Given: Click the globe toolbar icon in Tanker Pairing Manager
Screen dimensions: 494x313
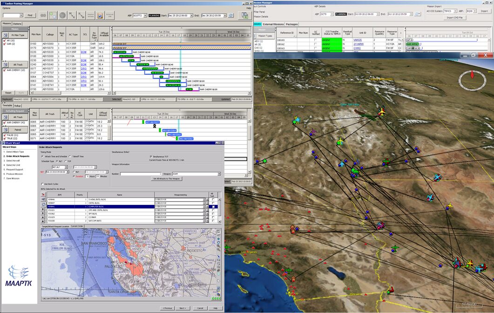Looking at the screenshot, I should (64, 14).
